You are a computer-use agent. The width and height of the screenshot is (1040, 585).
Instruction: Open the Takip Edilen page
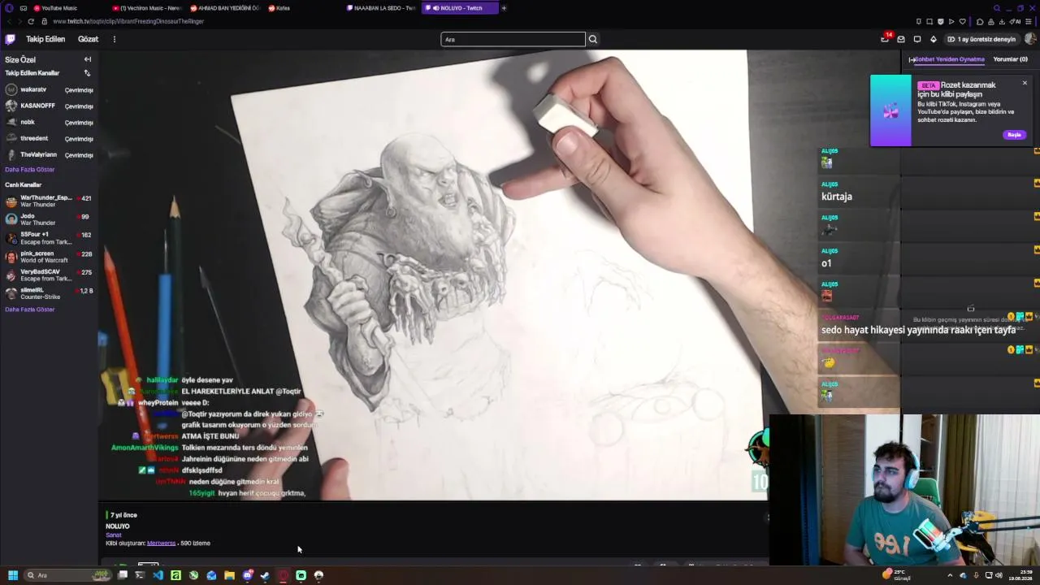tap(45, 39)
